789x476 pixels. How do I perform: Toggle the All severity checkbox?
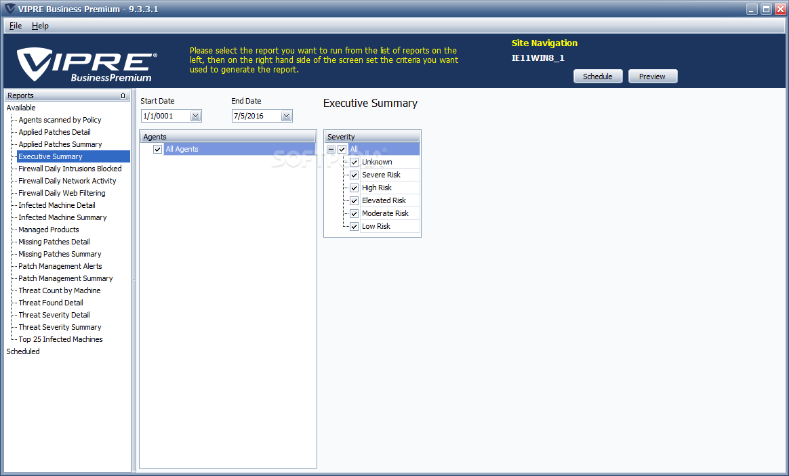[342, 149]
